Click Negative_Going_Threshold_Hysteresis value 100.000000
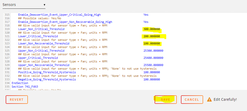This screenshot has width=247, height=111. click(152, 79)
